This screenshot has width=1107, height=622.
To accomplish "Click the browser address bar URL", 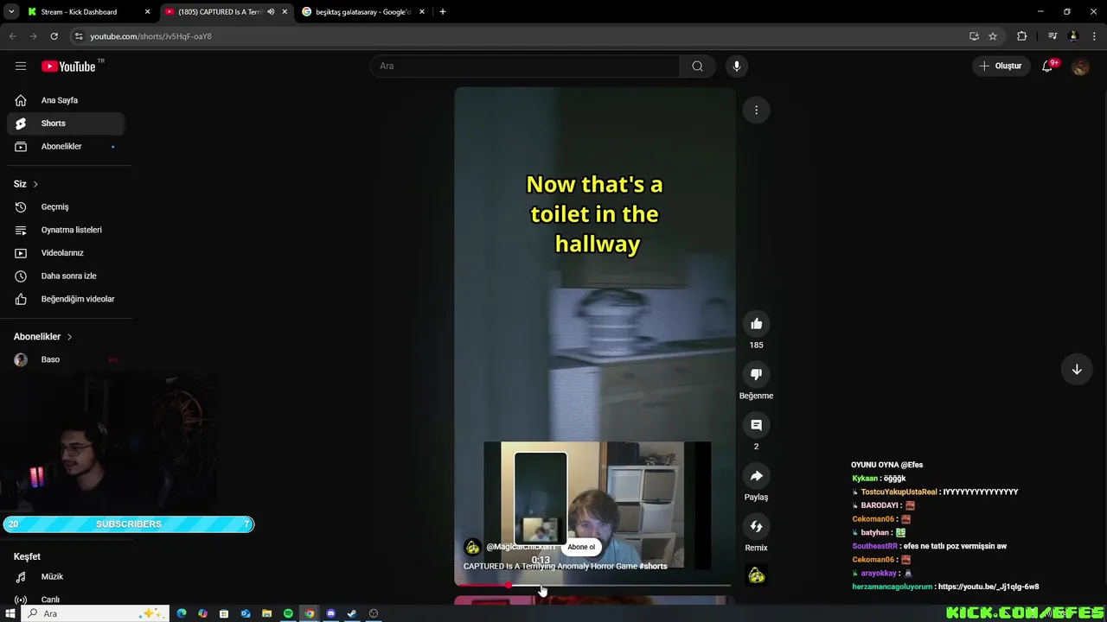I will tap(150, 36).
